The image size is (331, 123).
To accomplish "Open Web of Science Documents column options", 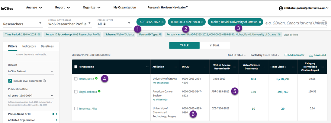I will [264, 67].
